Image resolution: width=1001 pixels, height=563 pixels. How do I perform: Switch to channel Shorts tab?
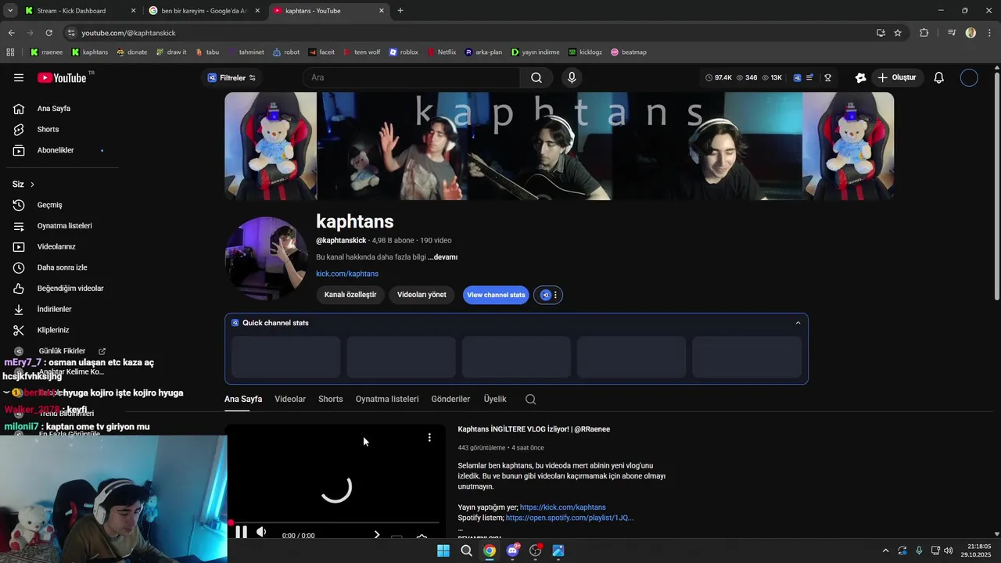pos(331,400)
